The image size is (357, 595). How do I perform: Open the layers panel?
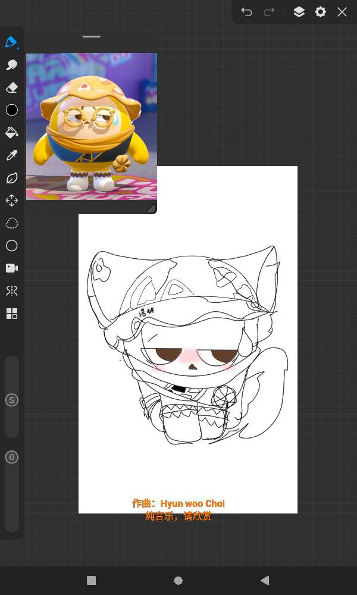pyautogui.click(x=299, y=12)
